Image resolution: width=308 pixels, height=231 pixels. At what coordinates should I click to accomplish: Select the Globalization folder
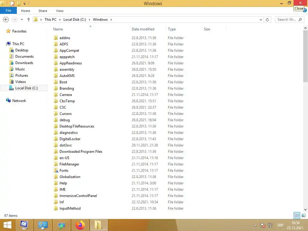(70, 177)
